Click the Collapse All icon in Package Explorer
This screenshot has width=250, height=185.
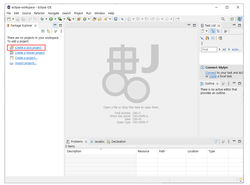(43, 31)
